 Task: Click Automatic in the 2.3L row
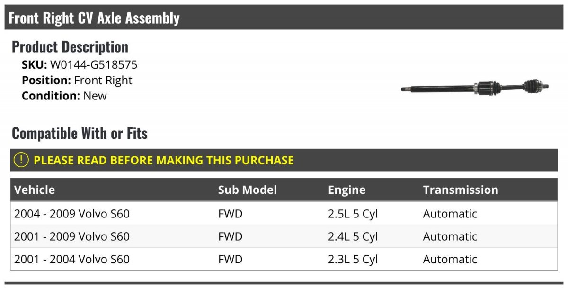[x=450, y=259]
